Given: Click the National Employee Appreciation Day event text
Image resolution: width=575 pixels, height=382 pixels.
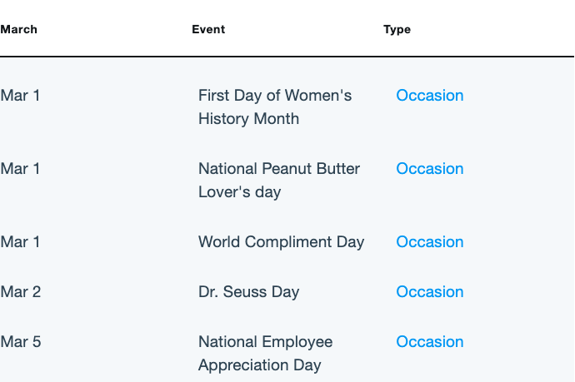Looking at the screenshot, I should click(x=266, y=354).
